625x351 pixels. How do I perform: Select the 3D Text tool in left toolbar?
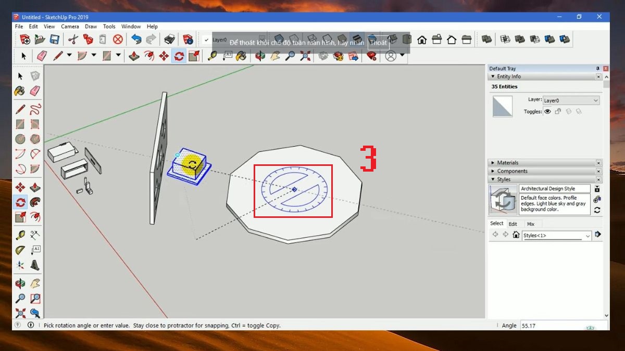click(35, 265)
